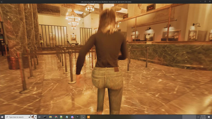Expand the hidden system tray icons chevron
212x119 pixels.
point(198,117)
